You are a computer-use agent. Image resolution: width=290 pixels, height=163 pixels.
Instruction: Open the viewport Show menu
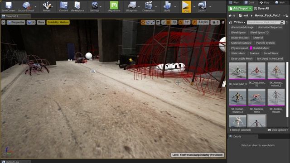[x=41, y=22]
